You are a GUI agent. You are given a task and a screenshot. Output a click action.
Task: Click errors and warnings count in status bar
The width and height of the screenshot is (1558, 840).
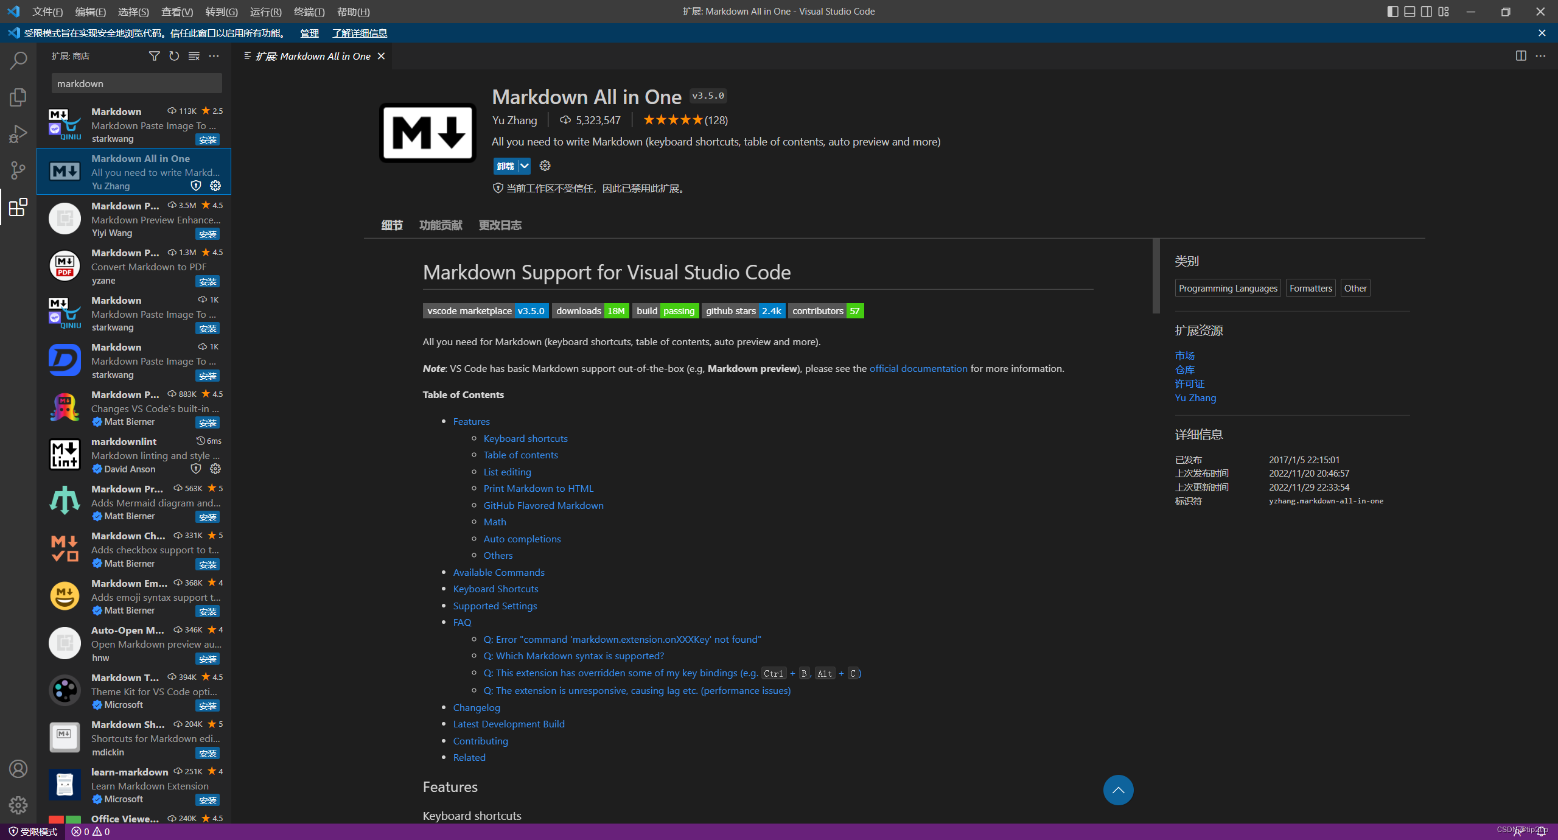[x=91, y=831]
